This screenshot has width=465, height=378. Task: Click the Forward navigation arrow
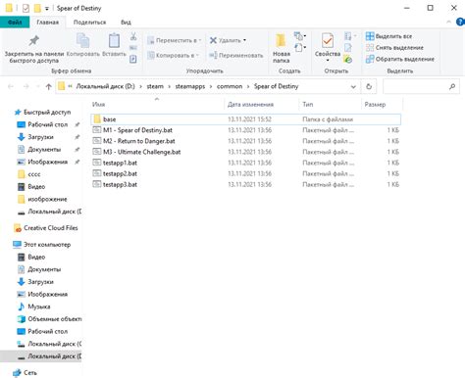pos(26,86)
